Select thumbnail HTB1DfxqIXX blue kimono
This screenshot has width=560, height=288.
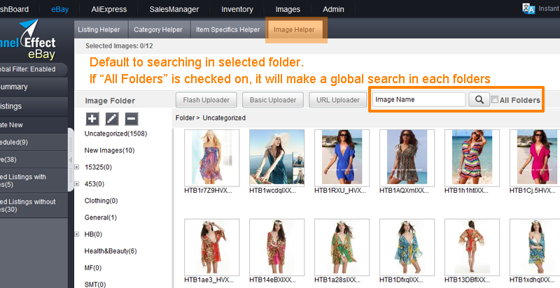pos(407,247)
